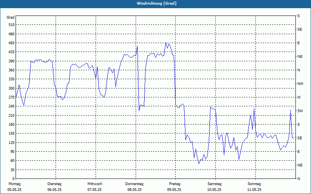311x194 pixels.
Task: Select the 30 degree axis label
Action: pos(12,170)
